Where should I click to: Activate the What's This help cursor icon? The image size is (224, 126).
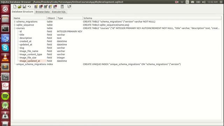(x=69, y=7)
